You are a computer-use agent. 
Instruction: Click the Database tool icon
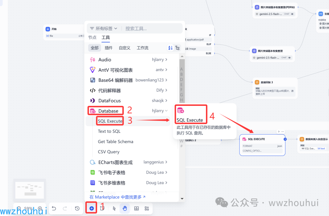(93, 111)
